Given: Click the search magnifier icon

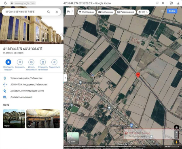Looking at the screenshot, I should (x=49, y=12).
